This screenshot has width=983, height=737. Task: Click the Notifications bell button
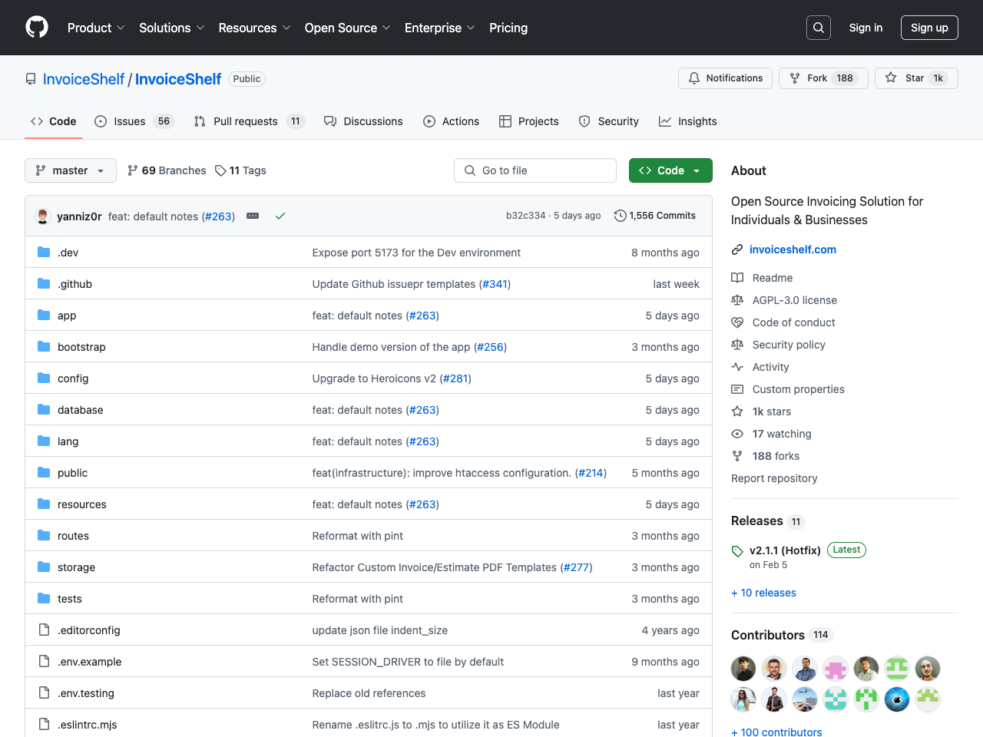725,78
